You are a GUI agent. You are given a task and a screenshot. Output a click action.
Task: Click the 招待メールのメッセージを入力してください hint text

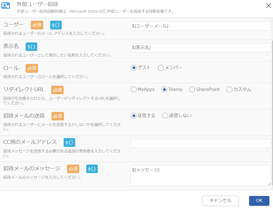click(x=42, y=177)
